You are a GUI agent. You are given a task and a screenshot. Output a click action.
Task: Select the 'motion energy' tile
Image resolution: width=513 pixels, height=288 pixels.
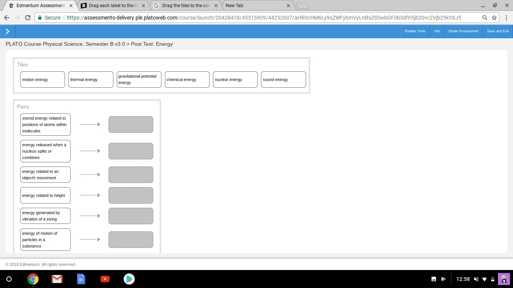(42, 79)
